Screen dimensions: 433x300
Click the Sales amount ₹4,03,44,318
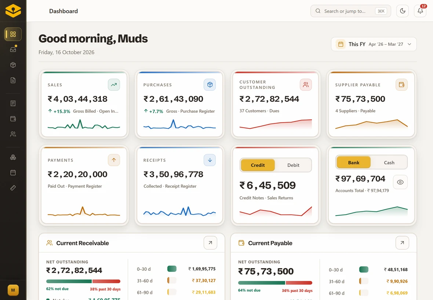[x=77, y=99]
